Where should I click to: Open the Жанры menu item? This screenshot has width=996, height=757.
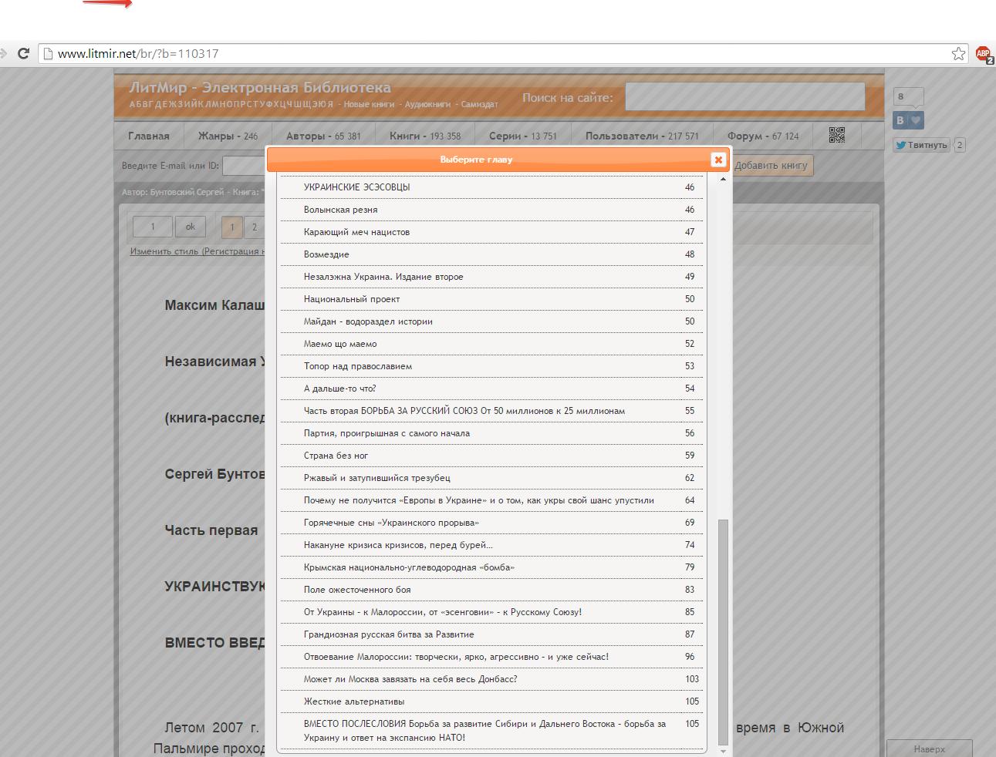[228, 136]
